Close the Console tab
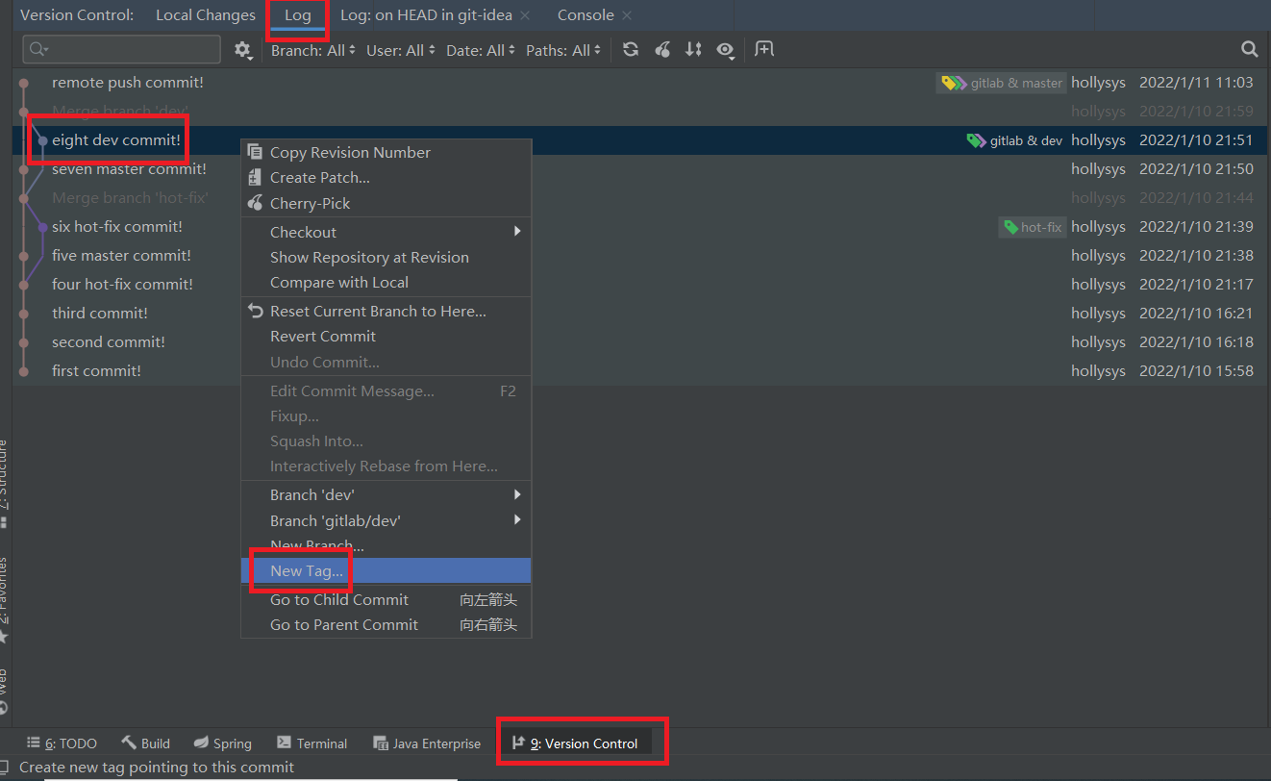Screen dimensions: 1271x781 click(627, 15)
